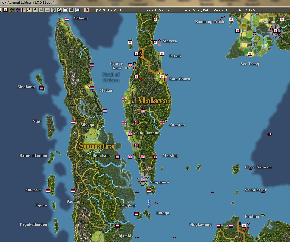290x242 pixels.
Task: Click the list report toolbar icon
Action: pyautogui.click(x=72, y=10)
